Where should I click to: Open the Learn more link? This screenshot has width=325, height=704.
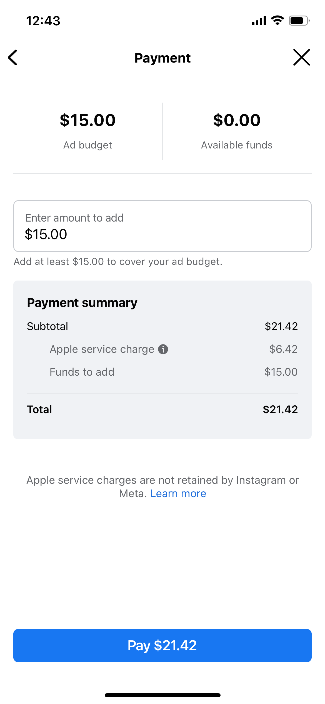click(178, 494)
